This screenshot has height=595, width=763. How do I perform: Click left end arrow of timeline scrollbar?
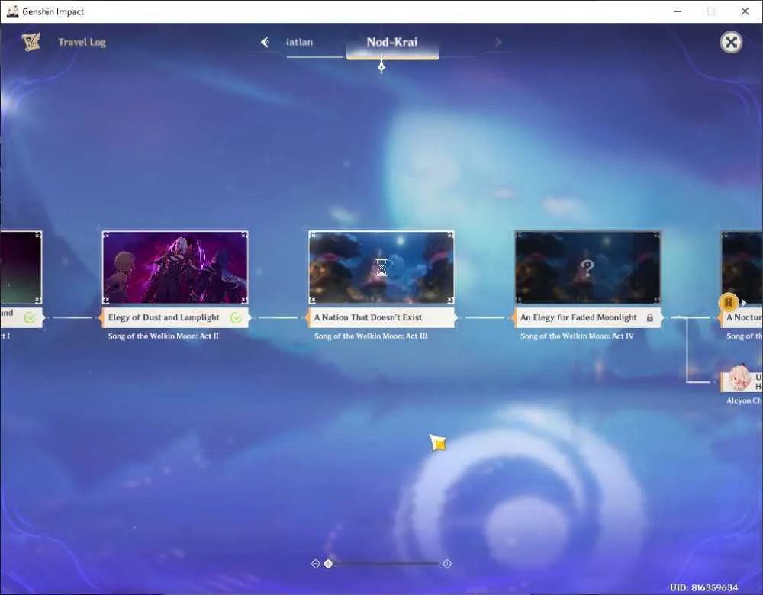(x=315, y=564)
